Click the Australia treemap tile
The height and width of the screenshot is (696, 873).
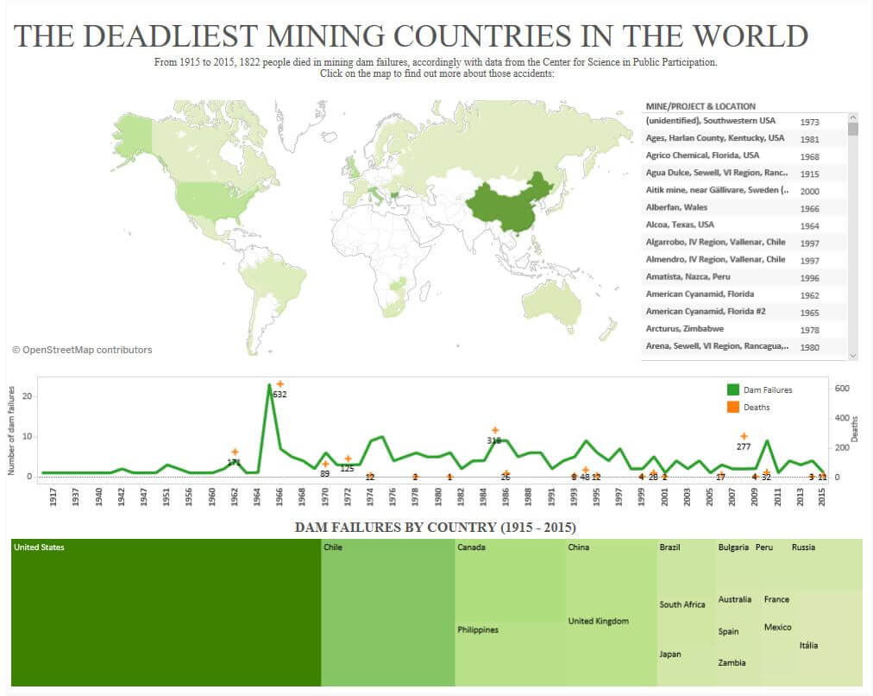point(738,607)
